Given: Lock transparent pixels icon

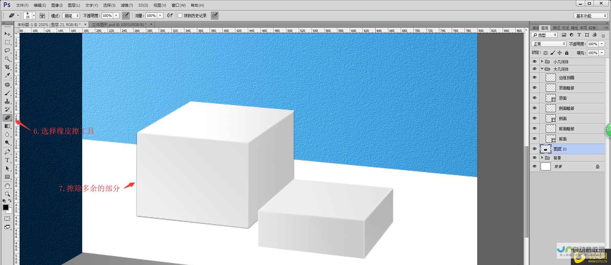Looking at the screenshot, I should tap(546, 53).
